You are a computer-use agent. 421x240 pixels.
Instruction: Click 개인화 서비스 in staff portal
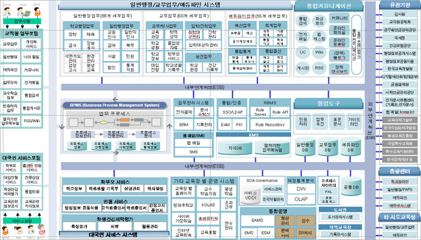(x=32, y=44)
